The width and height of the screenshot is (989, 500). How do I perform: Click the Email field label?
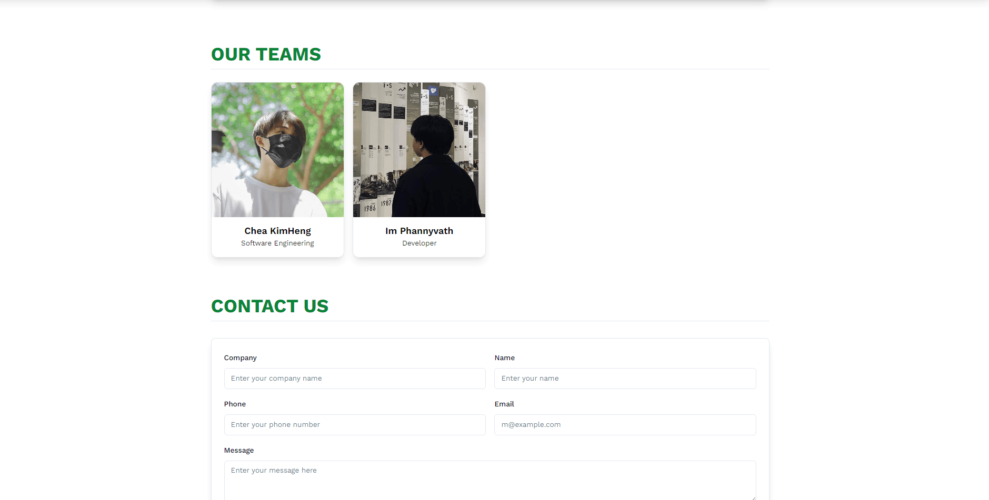504,404
